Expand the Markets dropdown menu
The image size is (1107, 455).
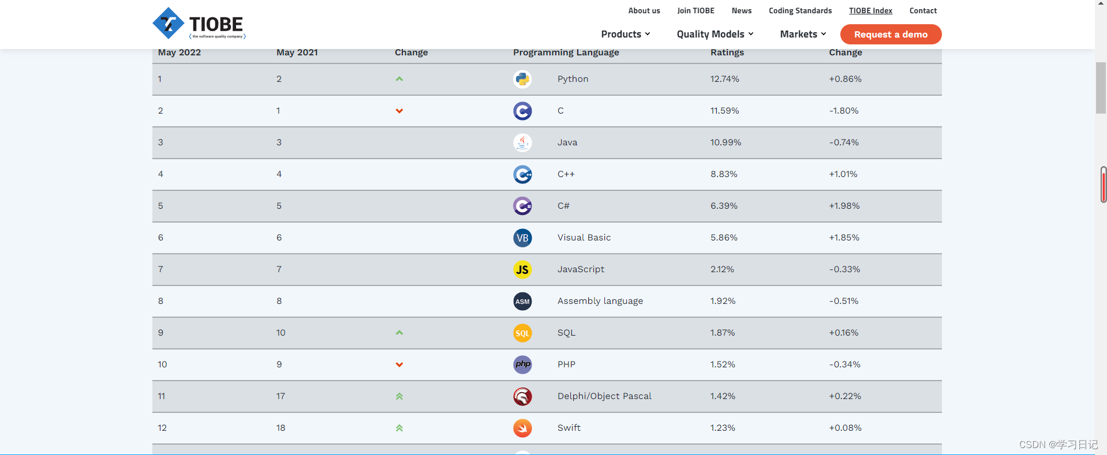pos(803,34)
